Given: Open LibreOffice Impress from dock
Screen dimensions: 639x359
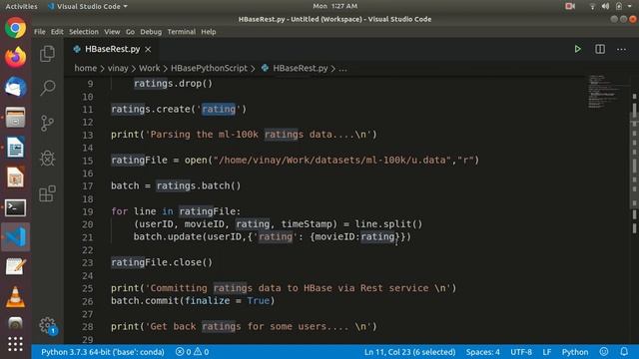Looking at the screenshot, I should [x=16, y=178].
